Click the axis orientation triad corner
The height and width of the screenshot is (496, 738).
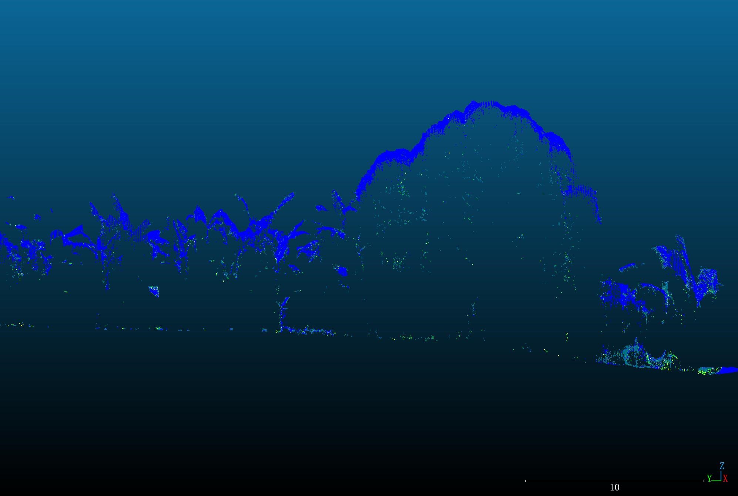720,480
